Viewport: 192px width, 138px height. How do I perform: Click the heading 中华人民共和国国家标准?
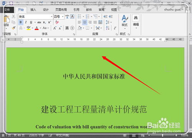point(94,76)
